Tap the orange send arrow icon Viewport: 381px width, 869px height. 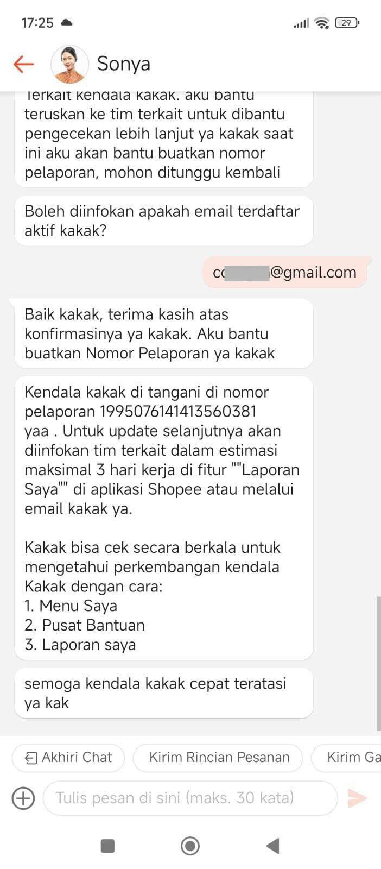point(357,798)
